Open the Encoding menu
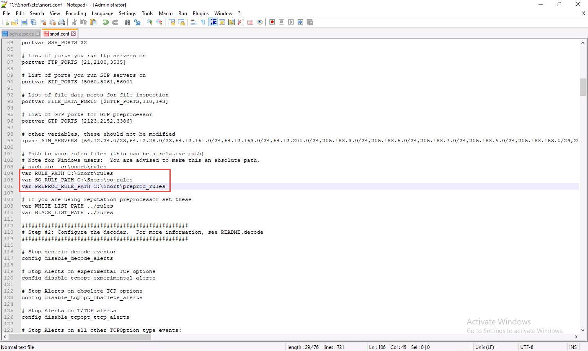This screenshot has height=351, width=588. [76, 13]
